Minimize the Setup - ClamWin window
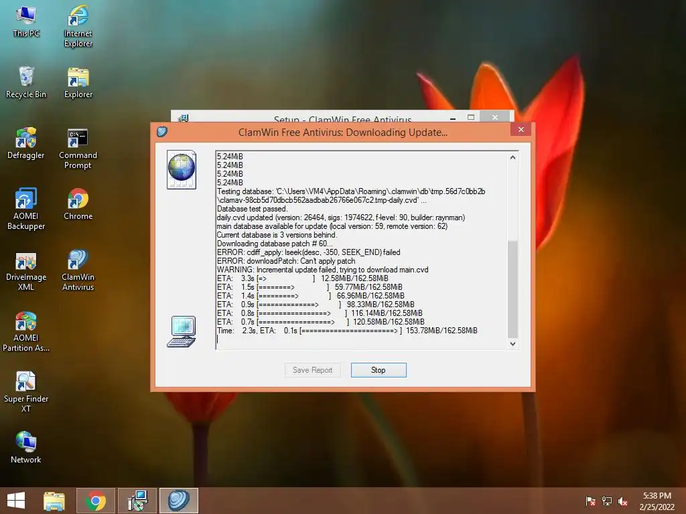Viewport: 686px width, 514px height. pos(453,118)
